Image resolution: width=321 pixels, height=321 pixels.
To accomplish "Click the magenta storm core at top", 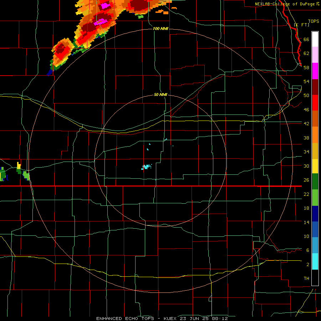I will coord(105,5).
